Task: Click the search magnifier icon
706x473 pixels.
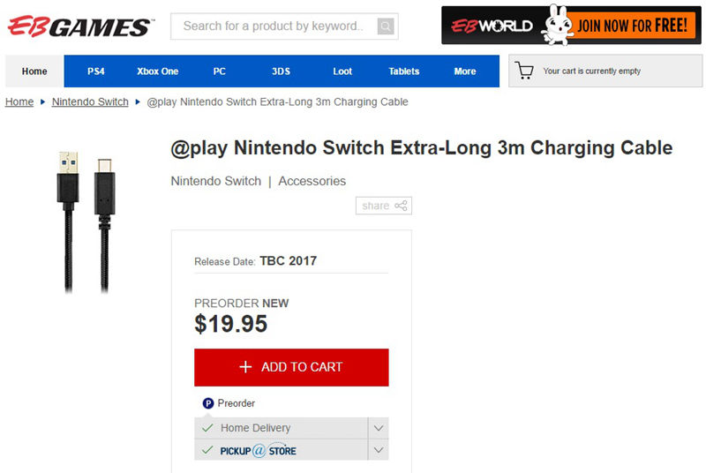Action: 386,26
